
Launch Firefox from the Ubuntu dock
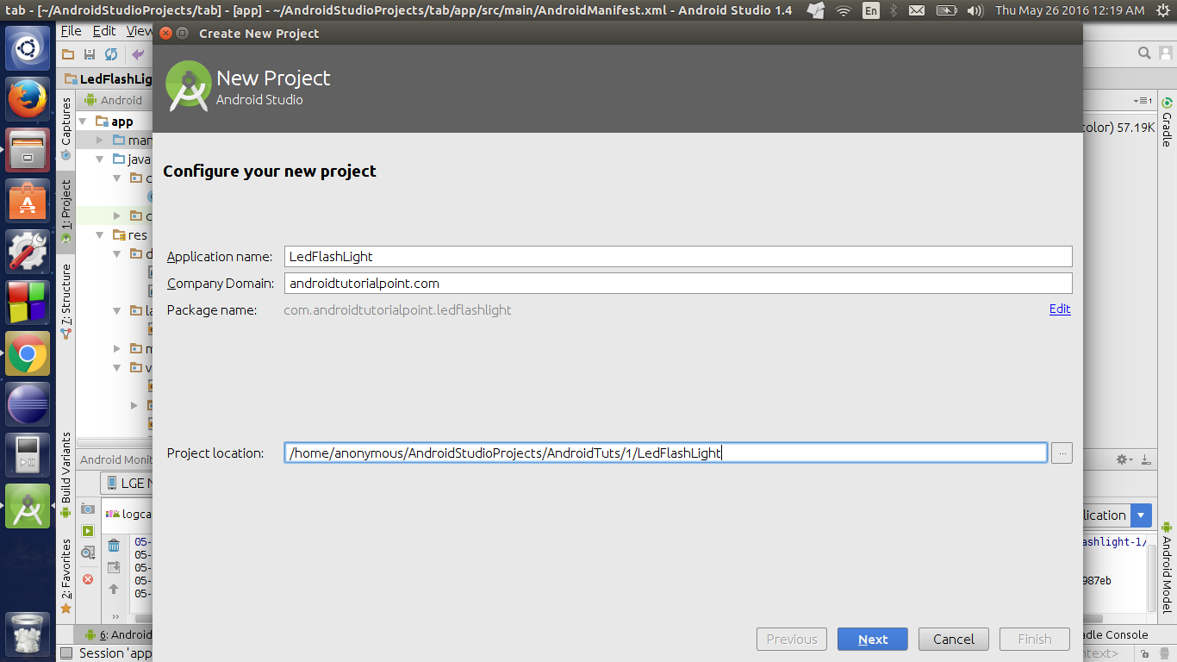click(x=28, y=99)
